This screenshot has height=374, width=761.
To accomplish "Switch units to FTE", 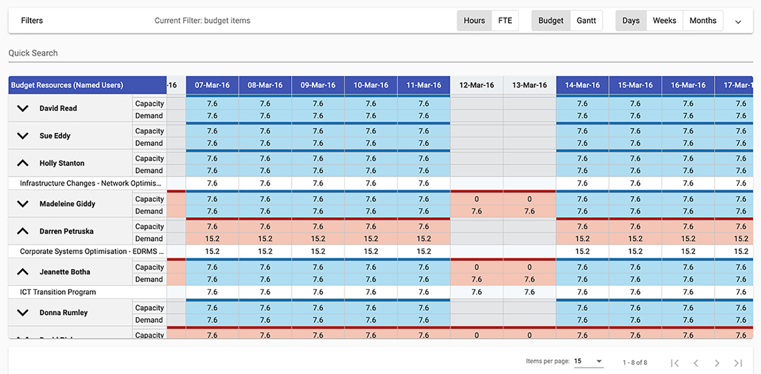I will coord(505,21).
